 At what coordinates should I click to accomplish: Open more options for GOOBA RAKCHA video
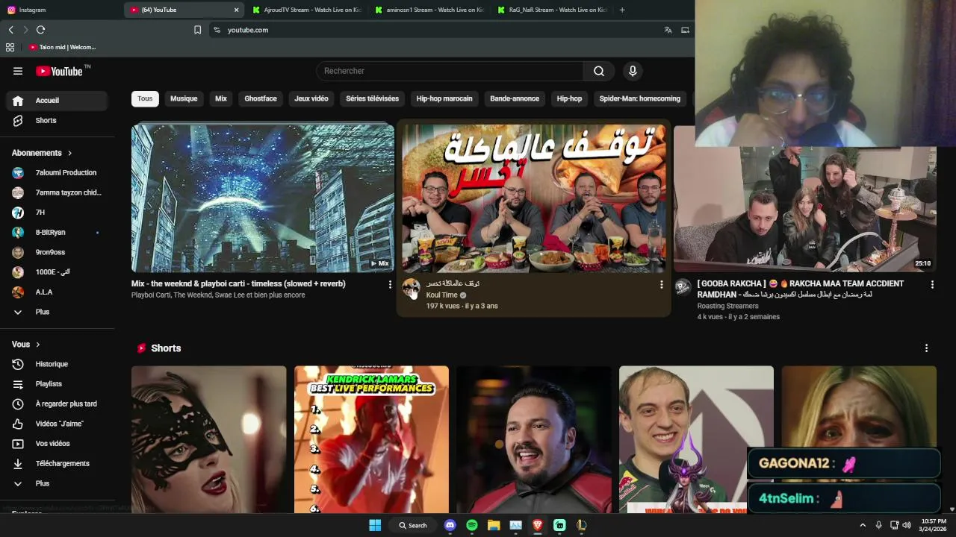pyautogui.click(x=932, y=285)
